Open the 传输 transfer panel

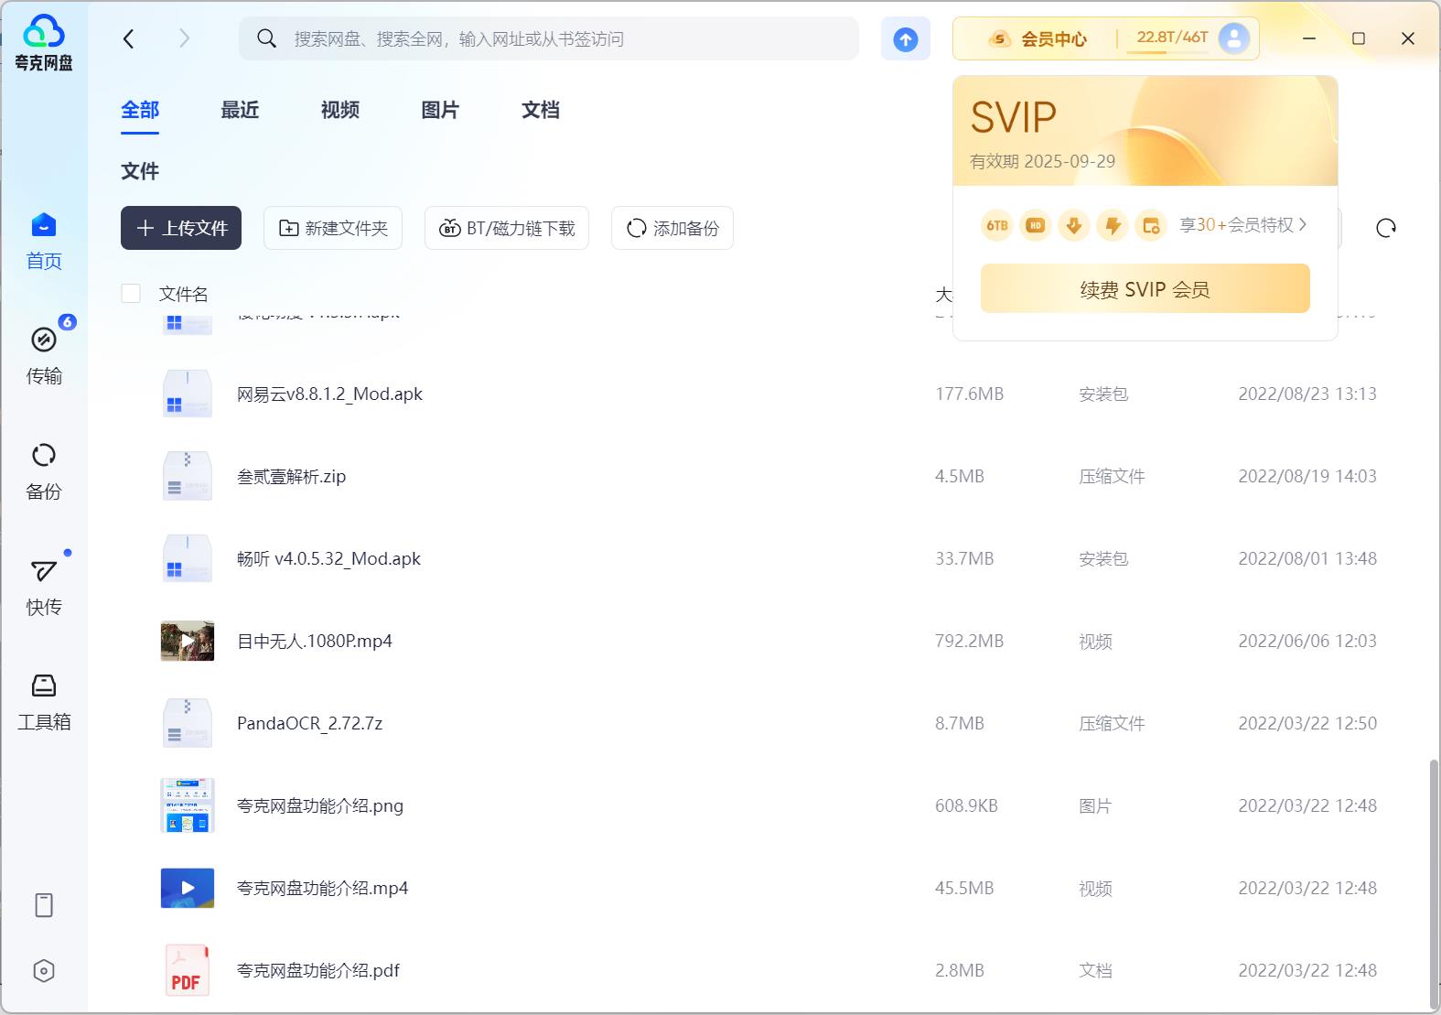click(44, 356)
